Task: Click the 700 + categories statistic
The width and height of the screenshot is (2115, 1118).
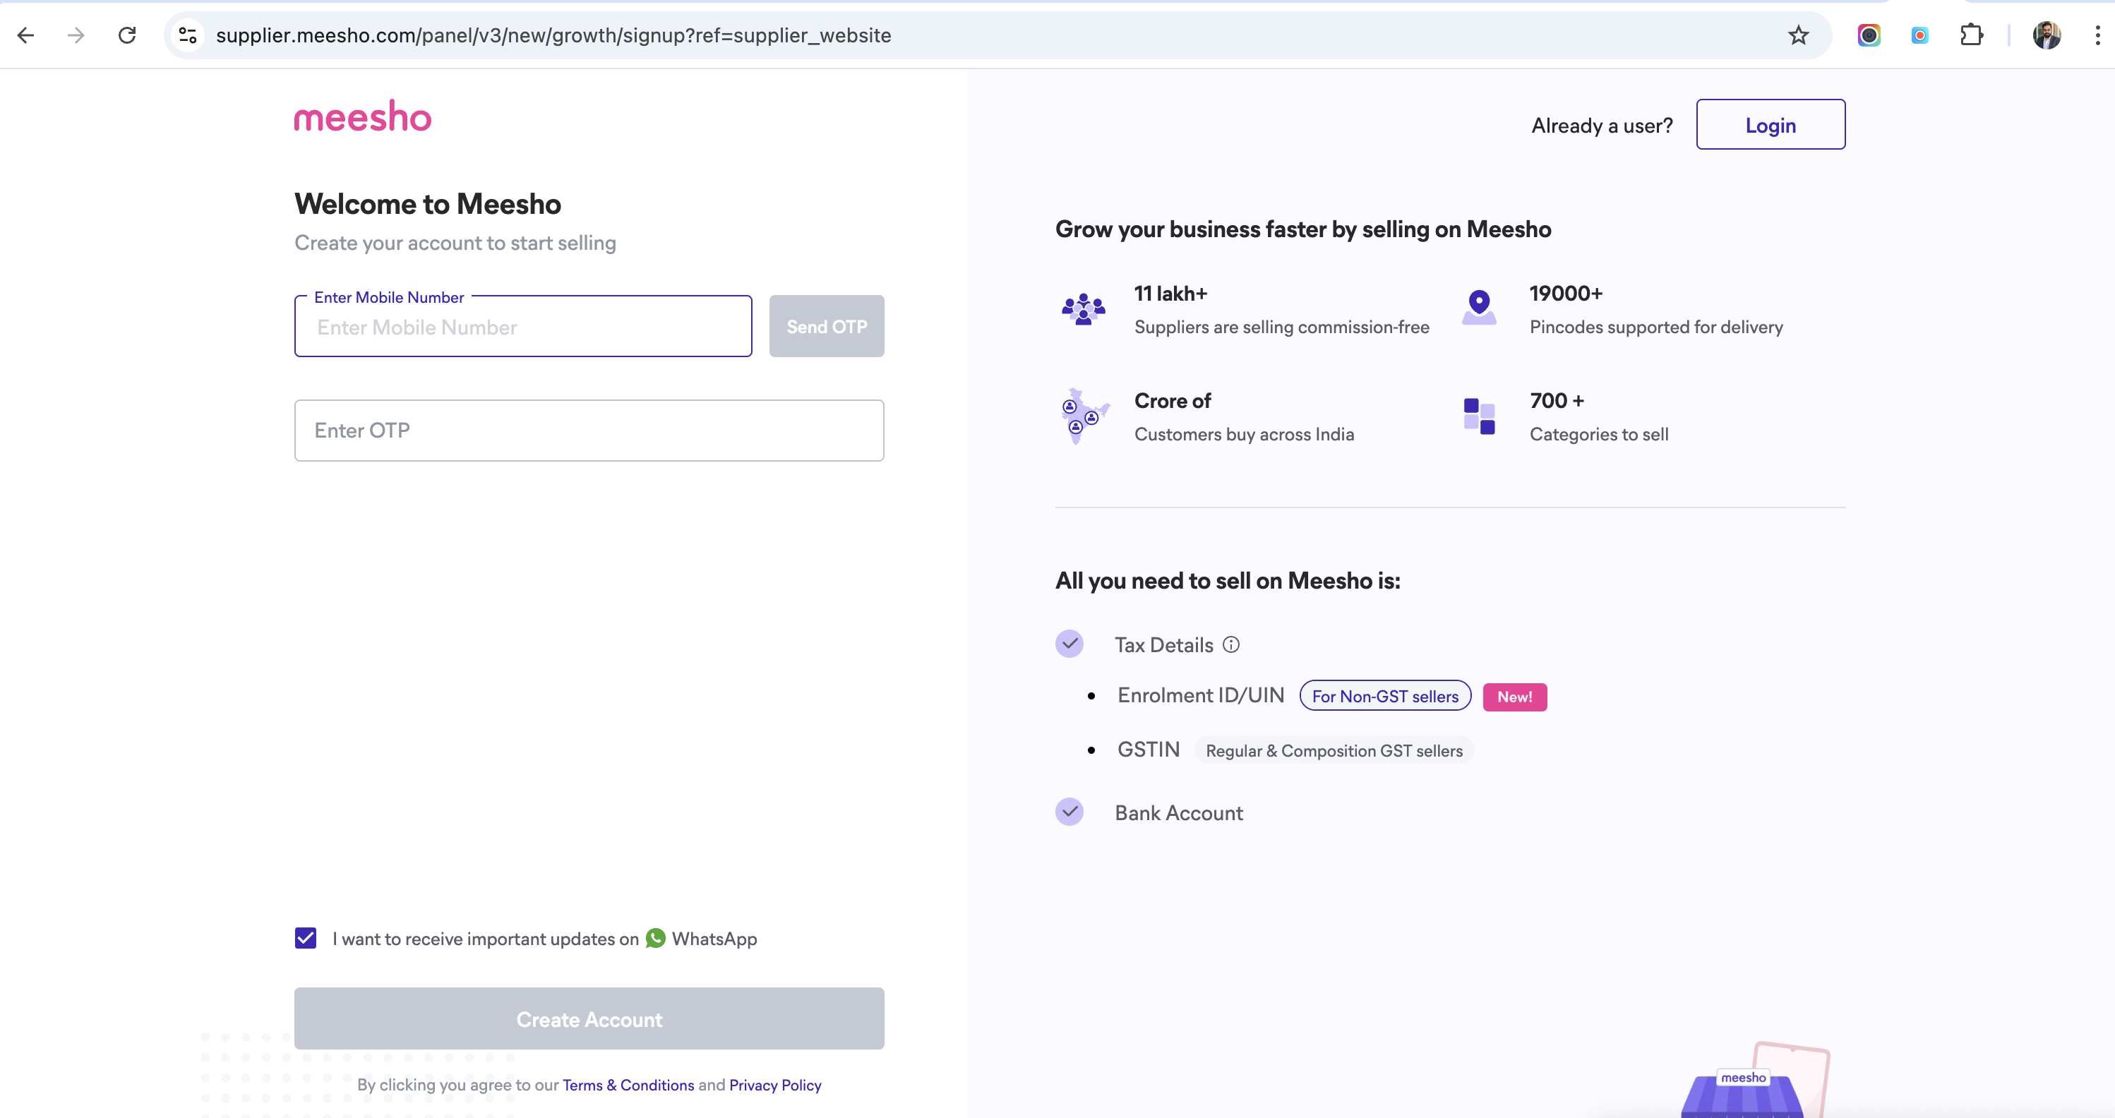Action: [1557, 401]
